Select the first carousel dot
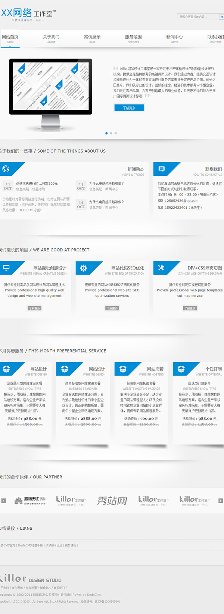 click(x=106, y=133)
